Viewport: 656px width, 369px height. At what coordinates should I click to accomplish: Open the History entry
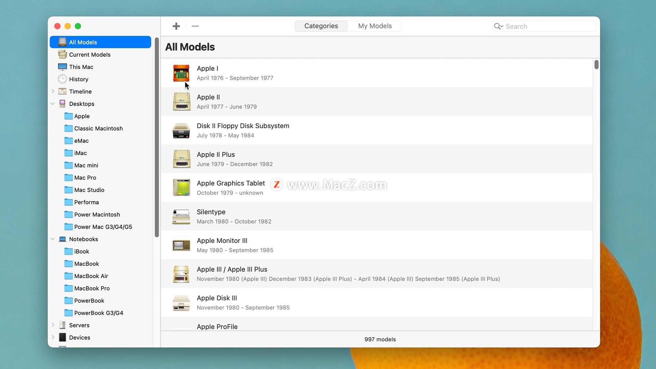100,79
